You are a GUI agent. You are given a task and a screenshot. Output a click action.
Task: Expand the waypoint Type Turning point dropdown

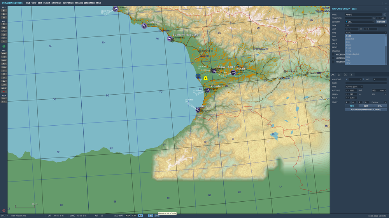click(354, 87)
